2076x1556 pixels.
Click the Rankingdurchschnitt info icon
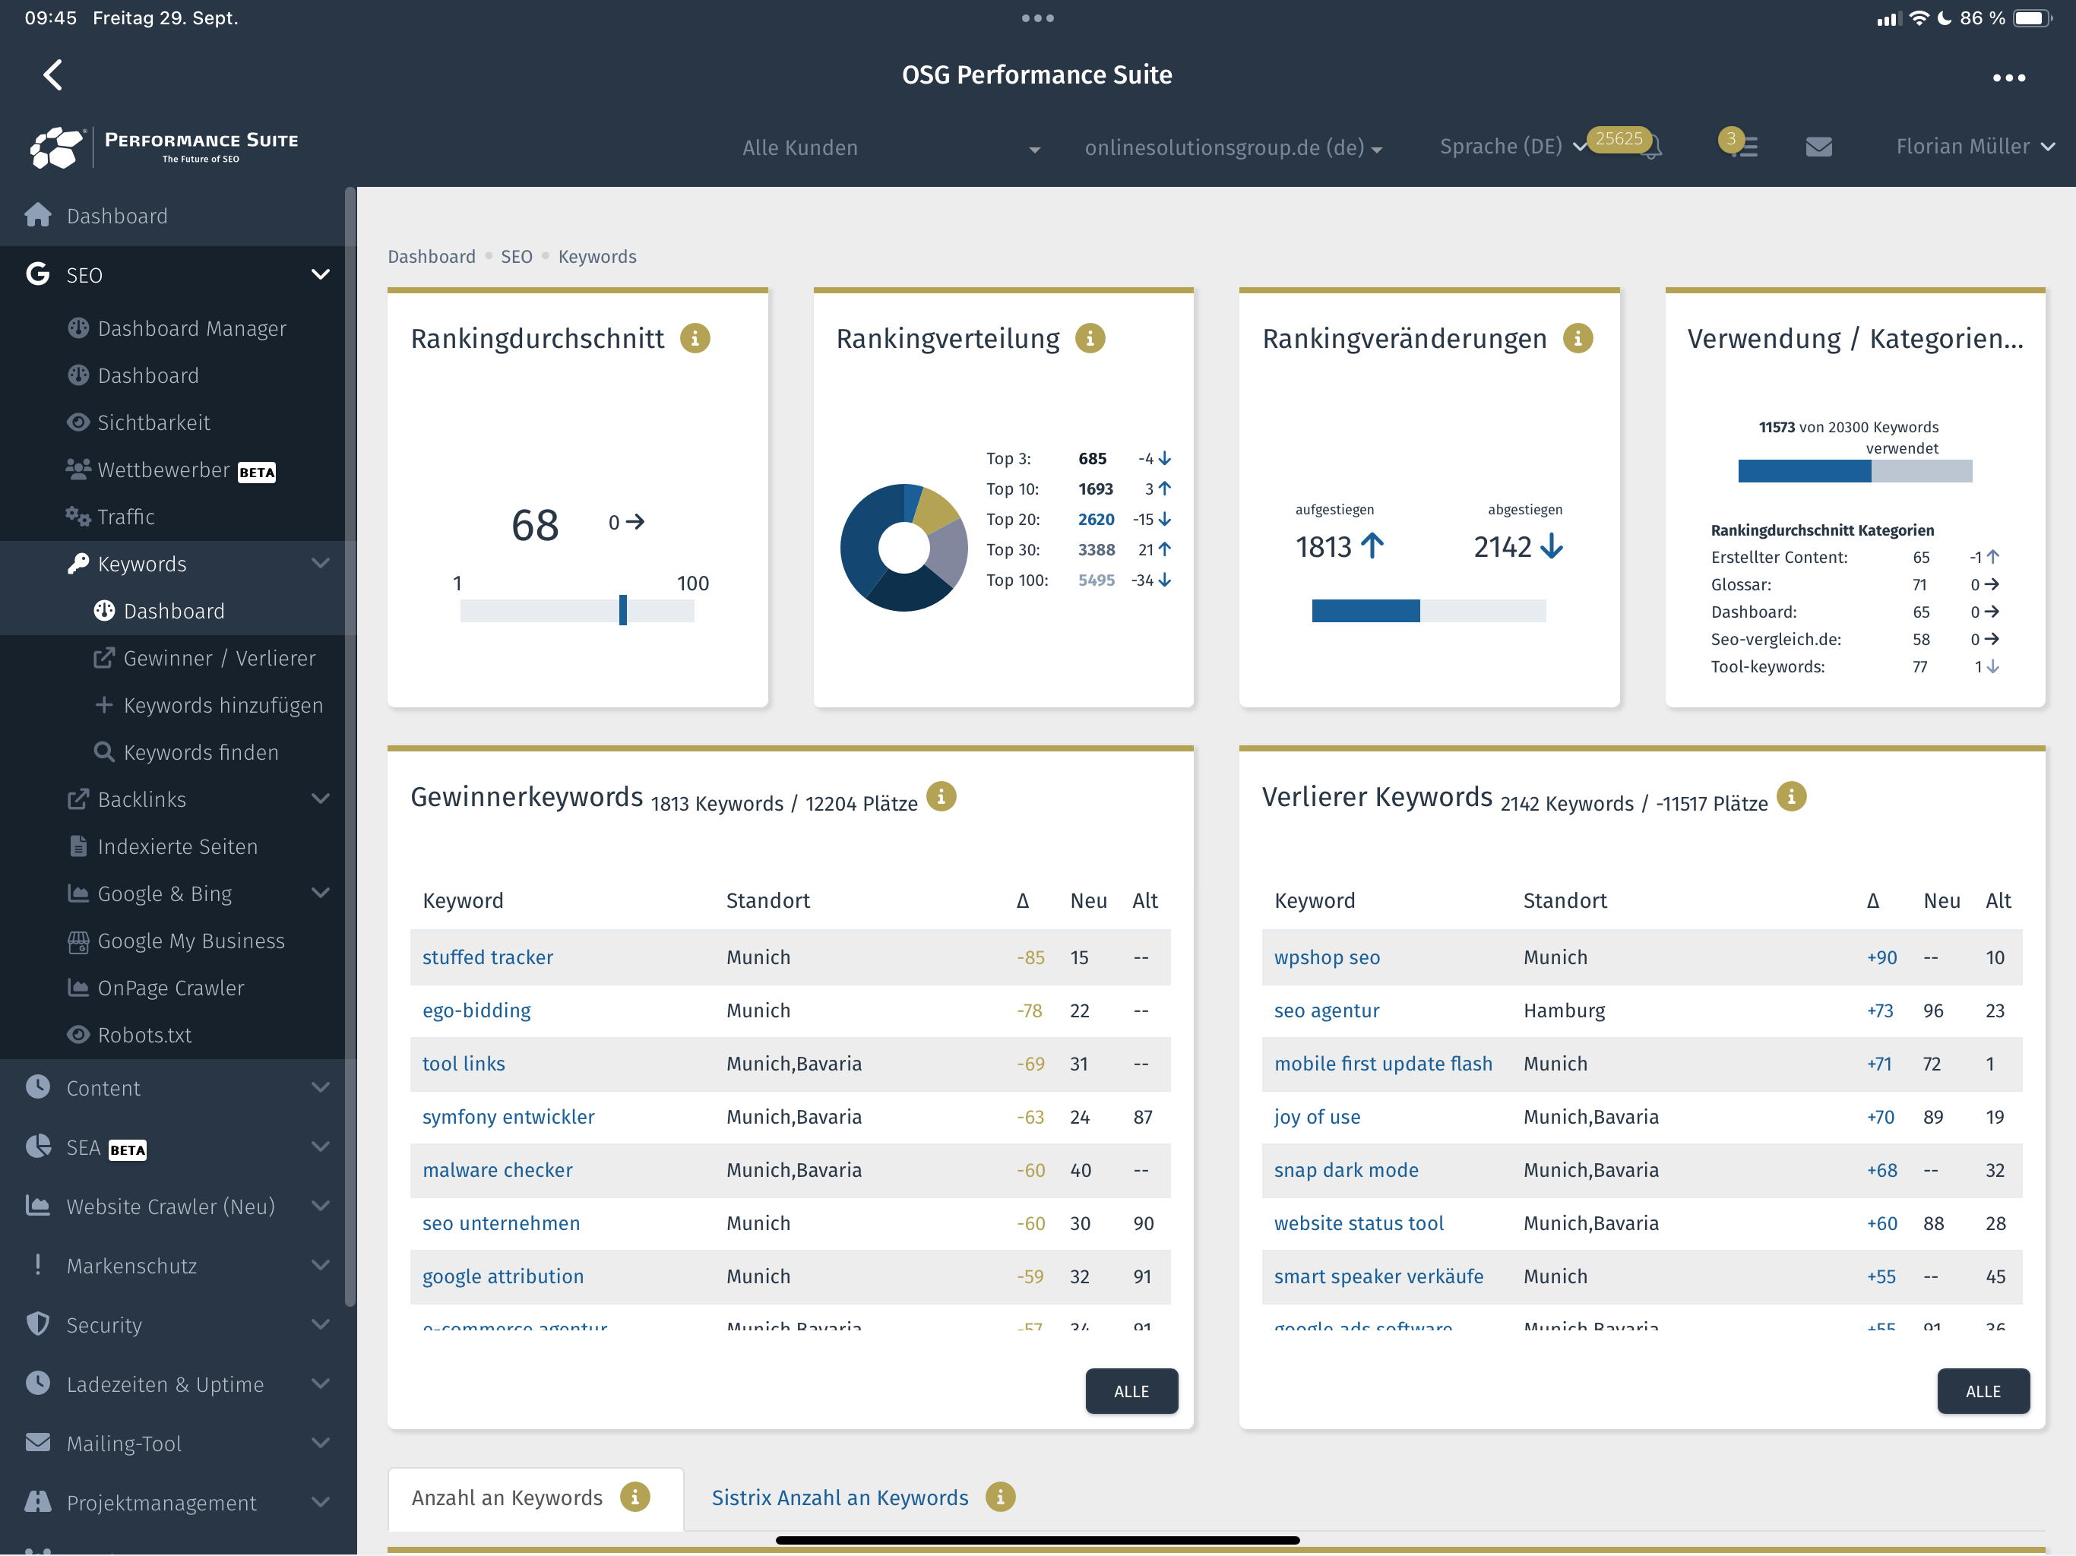pyautogui.click(x=695, y=338)
